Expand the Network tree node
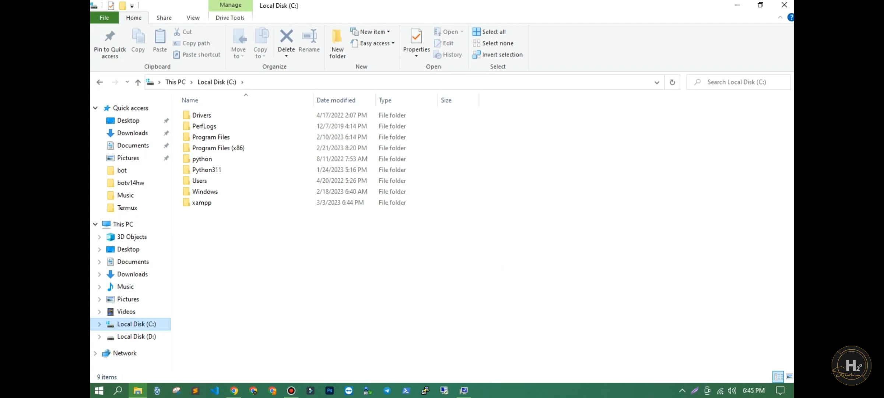Screen dimensions: 884x398 point(95,353)
